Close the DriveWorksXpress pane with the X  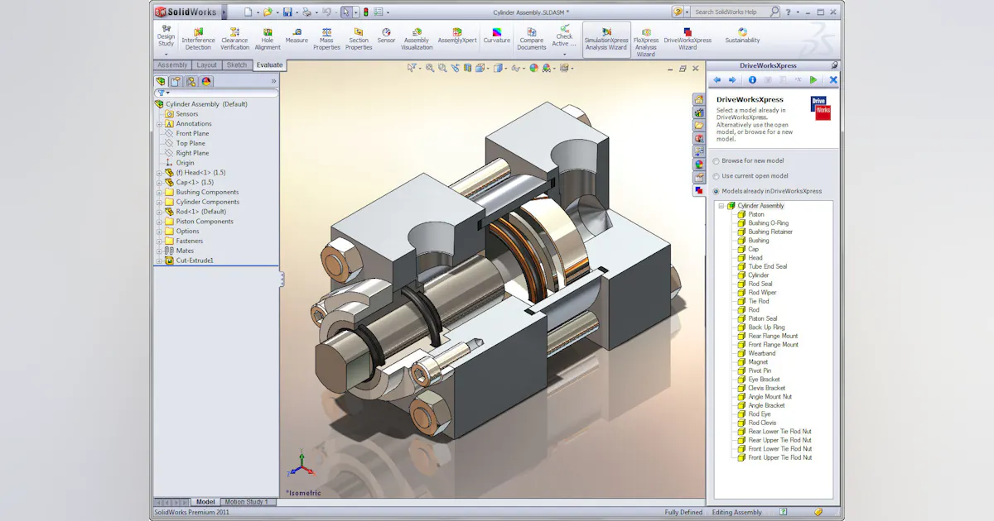click(833, 80)
